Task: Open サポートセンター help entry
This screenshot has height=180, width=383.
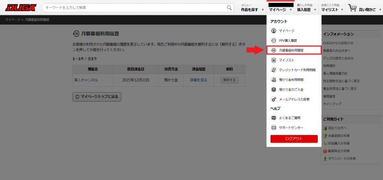Action: 294,127
